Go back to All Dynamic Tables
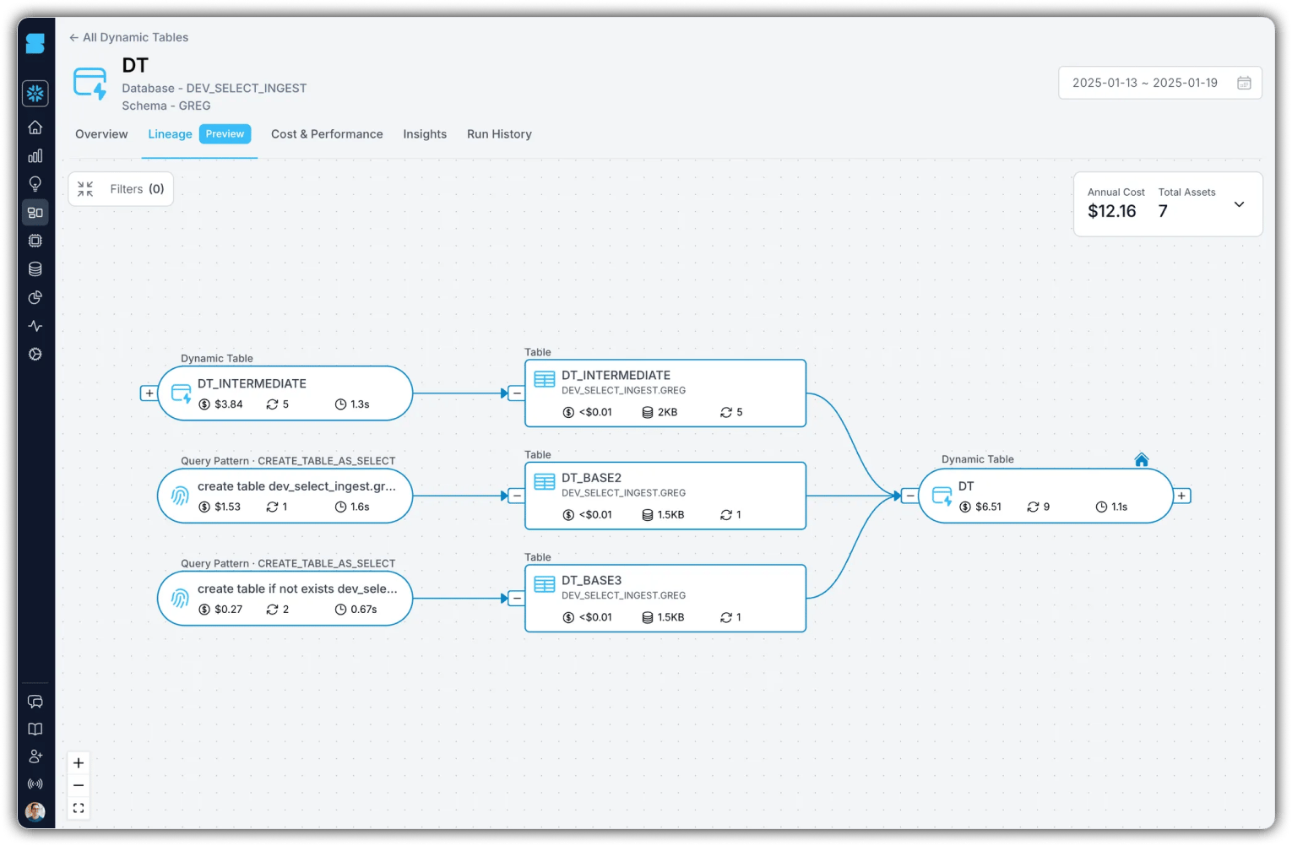Image resolution: width=1292 pixels, height=846 pixels. tap(128, 37)
